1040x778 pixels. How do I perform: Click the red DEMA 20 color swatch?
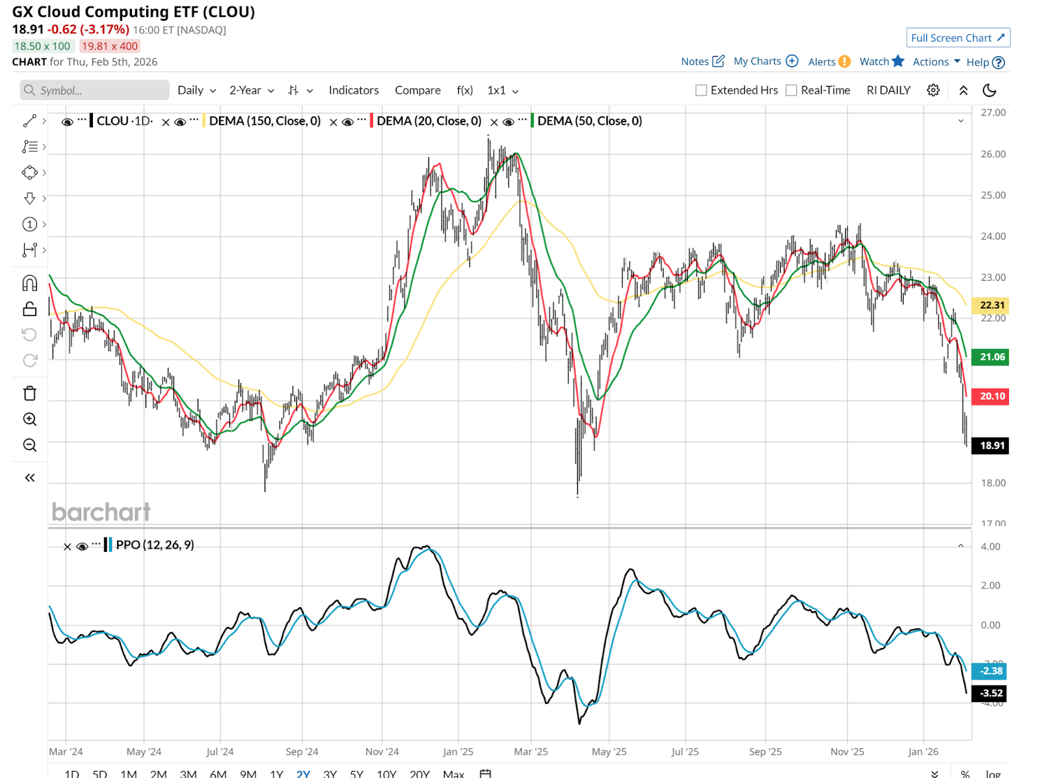(x=371, y=121)
